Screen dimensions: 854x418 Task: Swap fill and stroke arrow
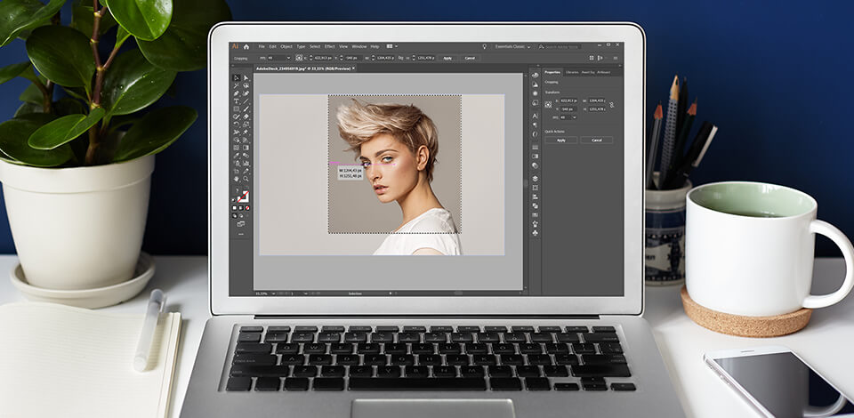point(246,186)
